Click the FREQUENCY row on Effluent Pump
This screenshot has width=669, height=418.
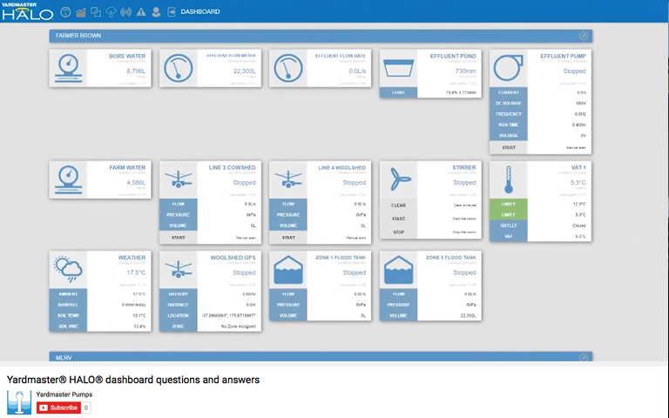pyautogui.click(x=541, y=114)
